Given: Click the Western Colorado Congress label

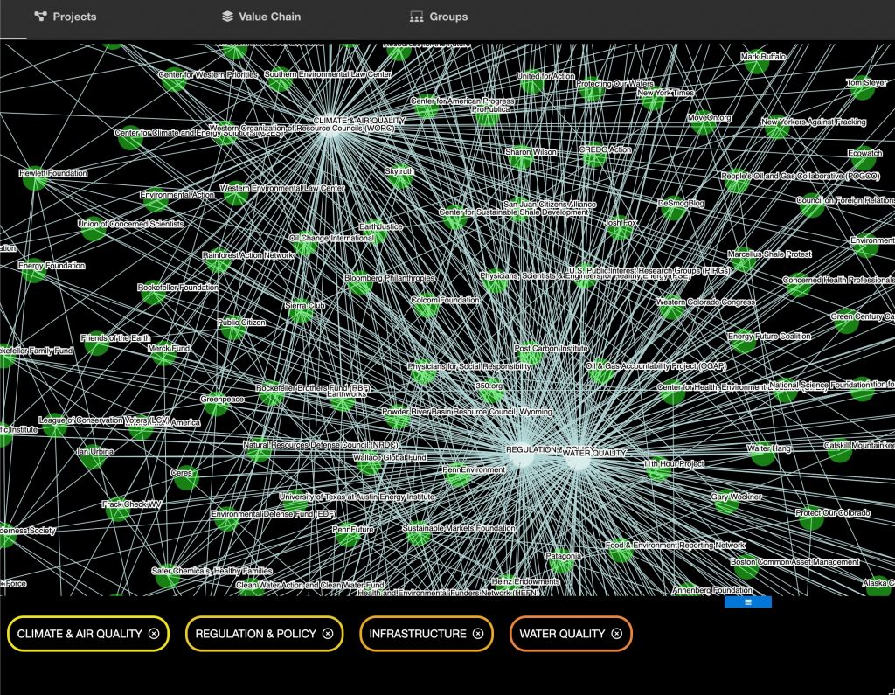Looking at the screenshot, I should 705,302.
